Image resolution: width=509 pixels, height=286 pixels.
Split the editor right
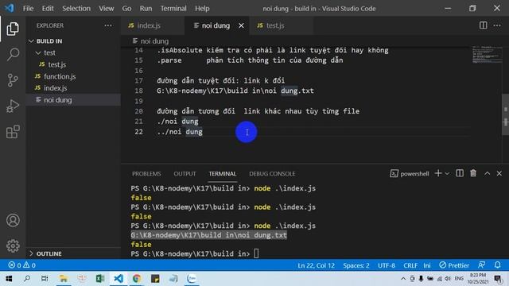pyautogui.click(x=483, y=25)
